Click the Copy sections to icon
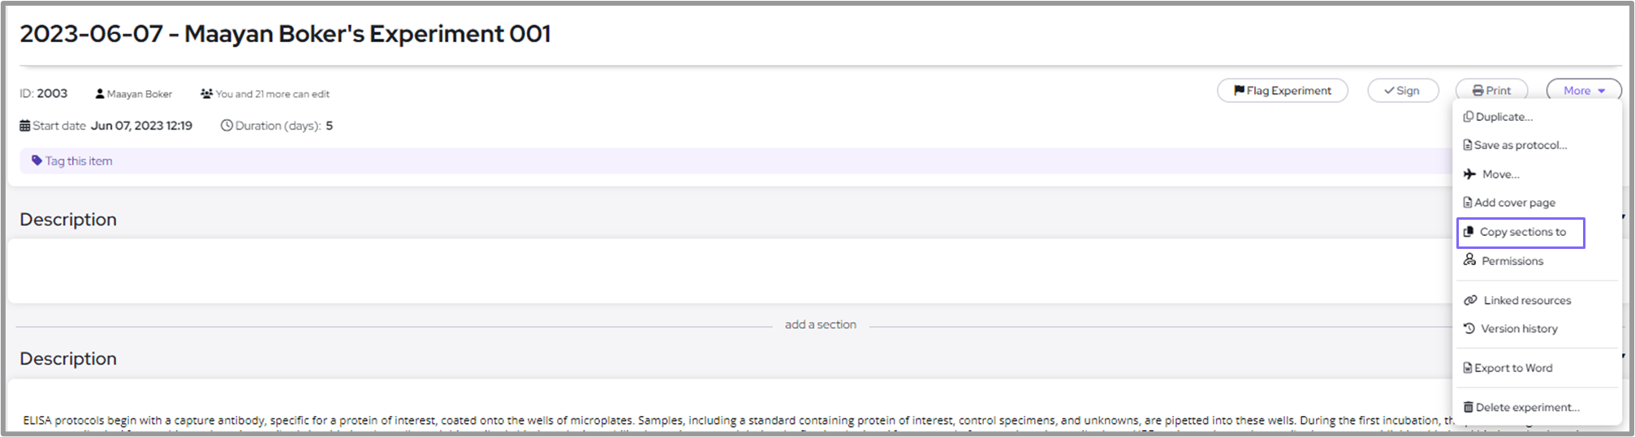 coord(1469,232)
